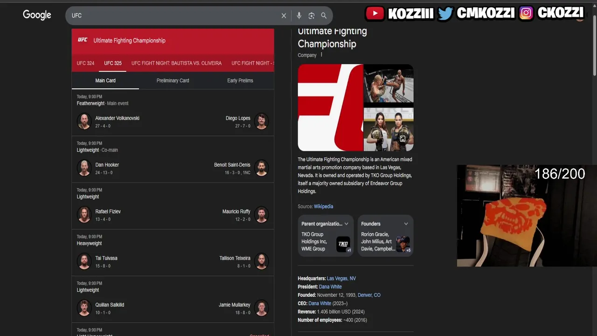Switch to Preliminary Card tab

(x=173, y=80)
